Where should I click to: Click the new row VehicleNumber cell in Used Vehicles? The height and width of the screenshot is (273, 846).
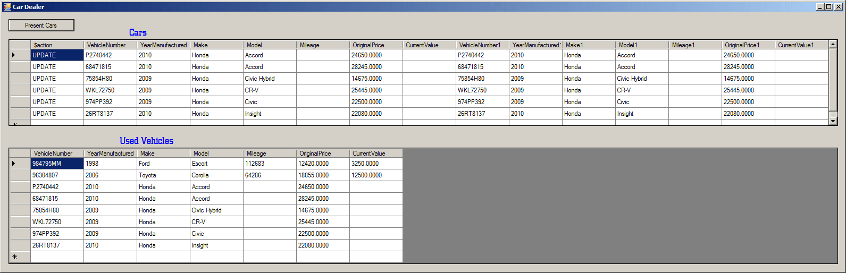tap(57, 257)
